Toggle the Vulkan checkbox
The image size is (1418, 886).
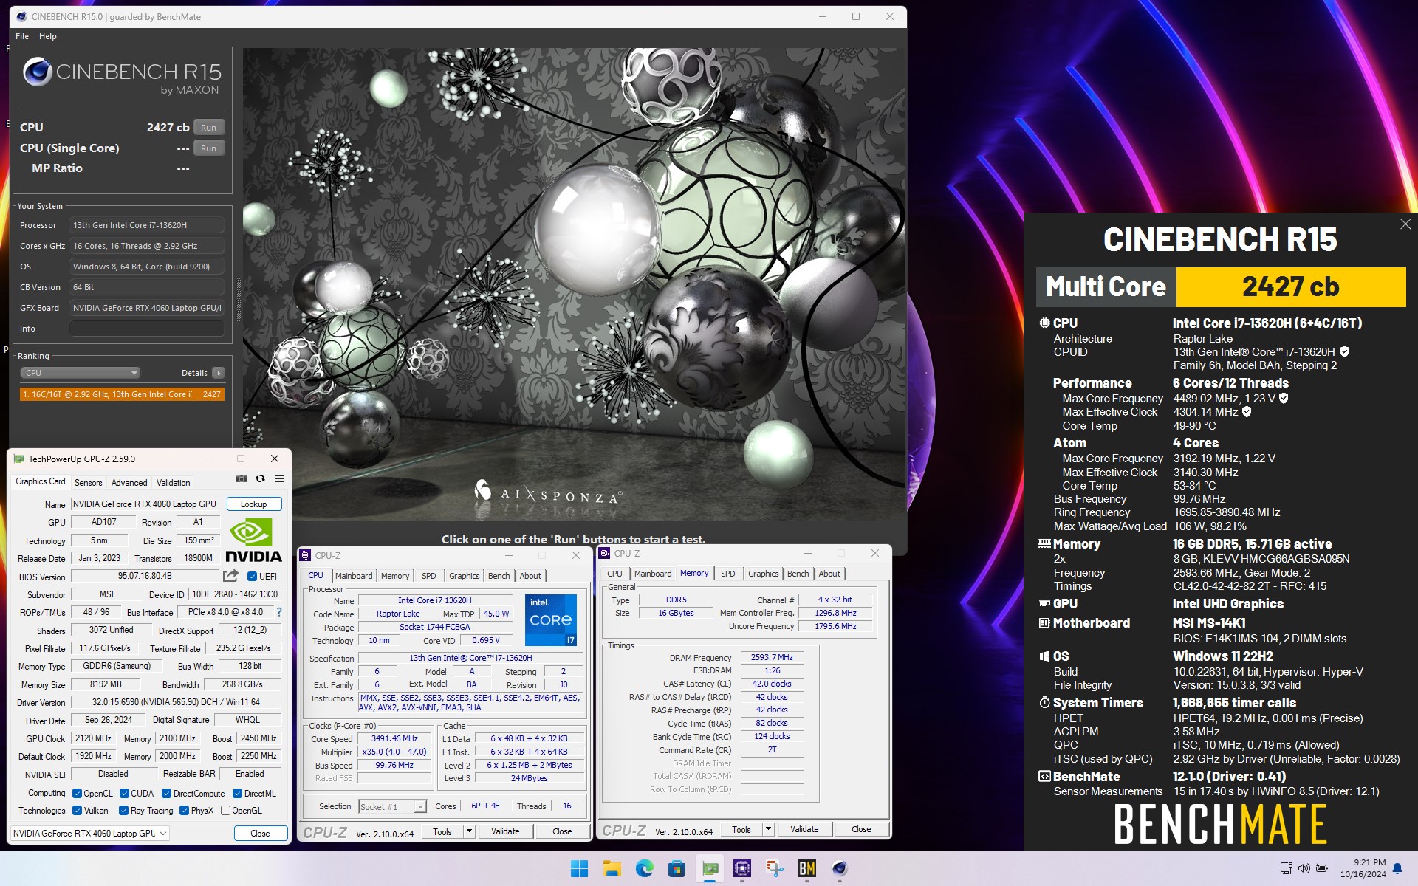tap(77, 811)
